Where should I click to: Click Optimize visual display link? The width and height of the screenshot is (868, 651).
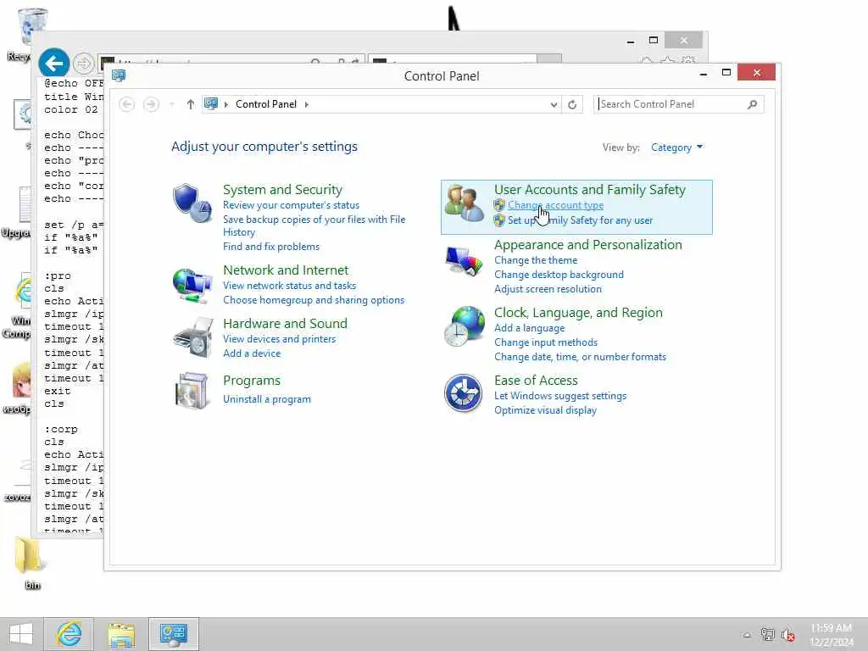pos(545,409)
